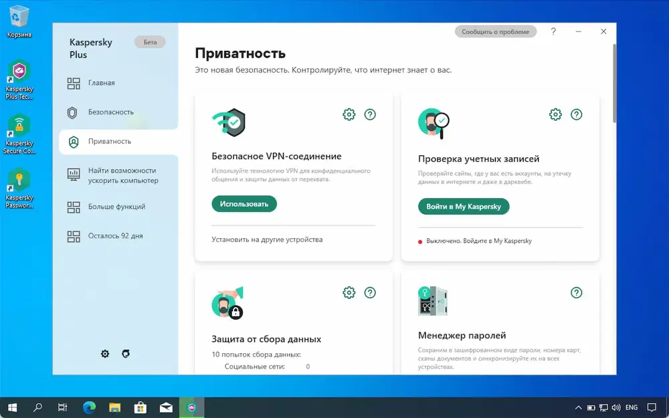The width and height of the screenshot is (669, 418).
Task: Open taskbar search magnifier
Action: (37, 408)
